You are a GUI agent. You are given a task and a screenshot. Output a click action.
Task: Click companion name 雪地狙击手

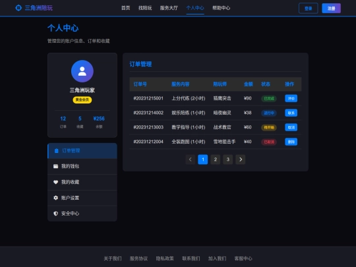(224, 142)
